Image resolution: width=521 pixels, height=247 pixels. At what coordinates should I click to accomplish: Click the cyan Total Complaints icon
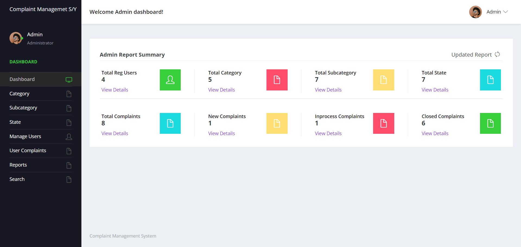click(170, 123)
